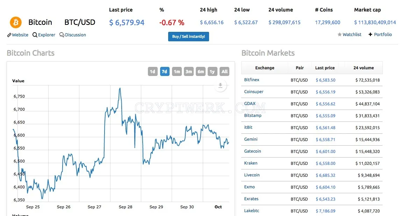401x216 pixels.
Task: Open the Gemini price $ 6,558.71
Action: (325, 140)
